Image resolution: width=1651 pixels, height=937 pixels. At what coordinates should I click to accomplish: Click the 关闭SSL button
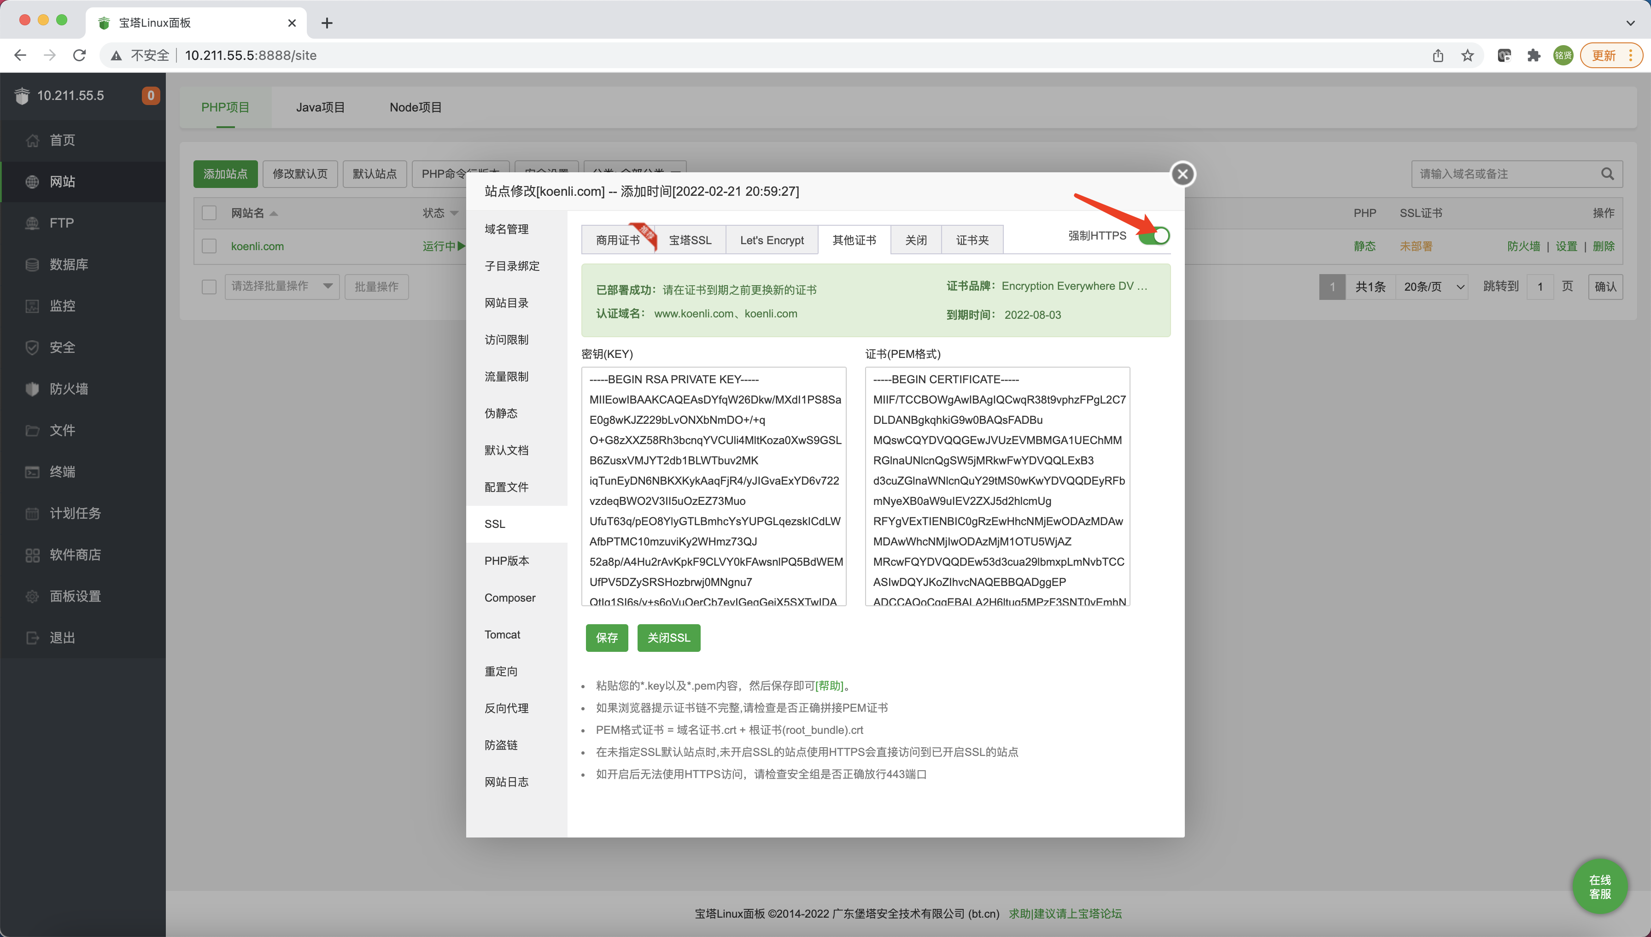click(668, 638)
